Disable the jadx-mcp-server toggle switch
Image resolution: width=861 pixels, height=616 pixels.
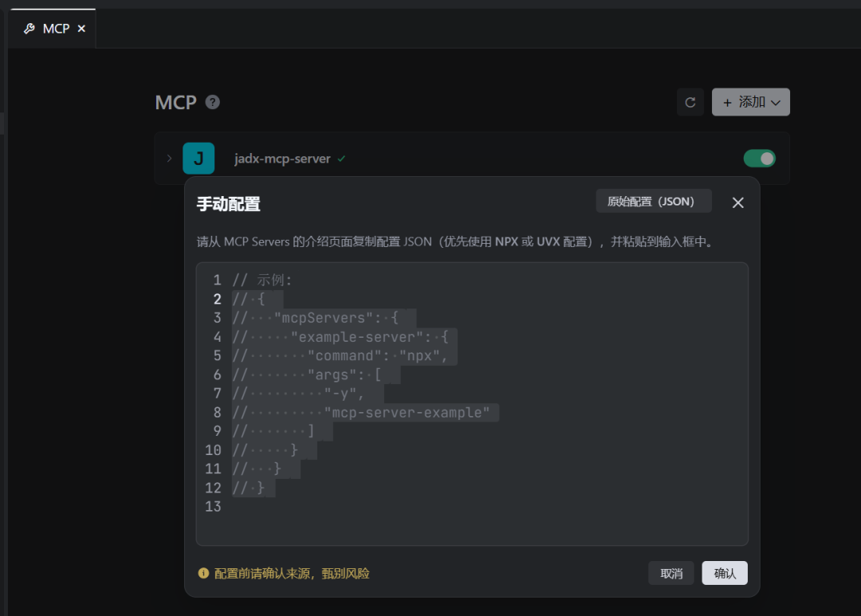760,159
